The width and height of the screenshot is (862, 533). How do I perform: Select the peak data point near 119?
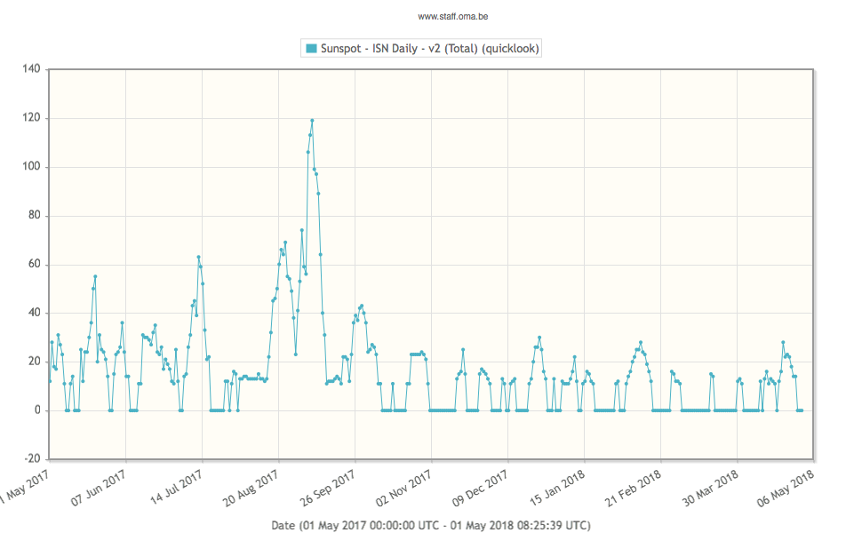[x=312, y=120]
